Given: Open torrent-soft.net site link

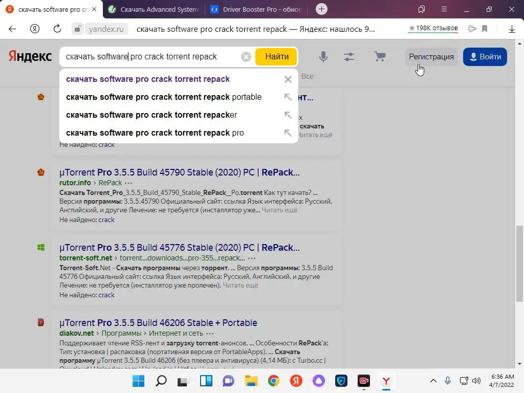Looking at the screenshot, I should coord(85,258).
